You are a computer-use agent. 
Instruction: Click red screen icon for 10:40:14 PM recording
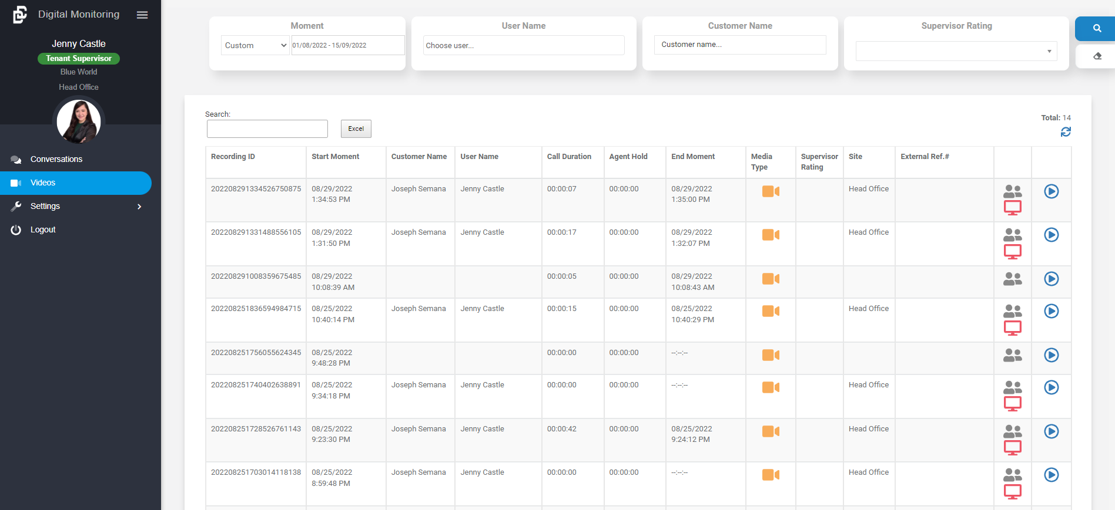[1012, 328]
